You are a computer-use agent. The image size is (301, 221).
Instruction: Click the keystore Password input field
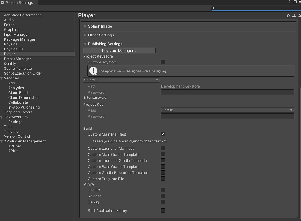[x=227, y=92]
